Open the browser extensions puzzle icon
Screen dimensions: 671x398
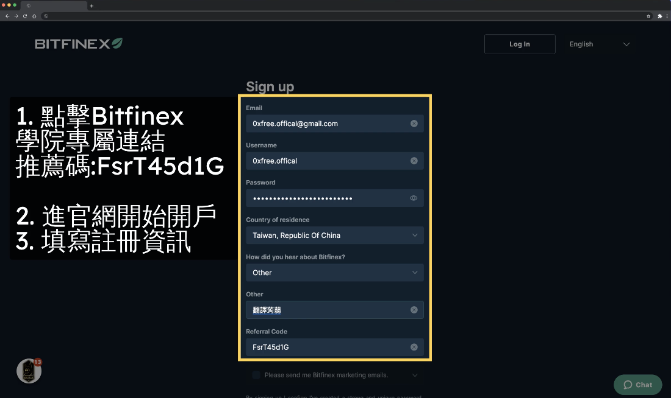659,16
